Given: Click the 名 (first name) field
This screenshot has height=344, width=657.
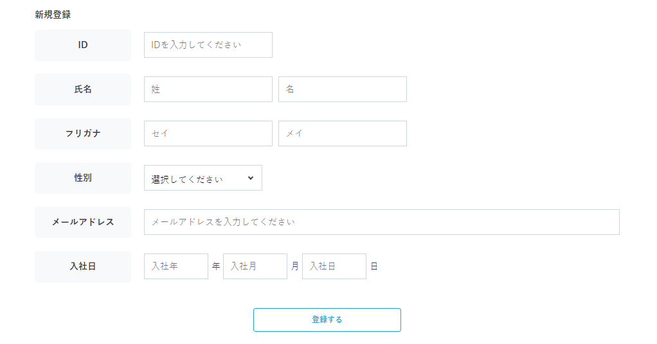Looking at the screenshot, I should [342, 89].
